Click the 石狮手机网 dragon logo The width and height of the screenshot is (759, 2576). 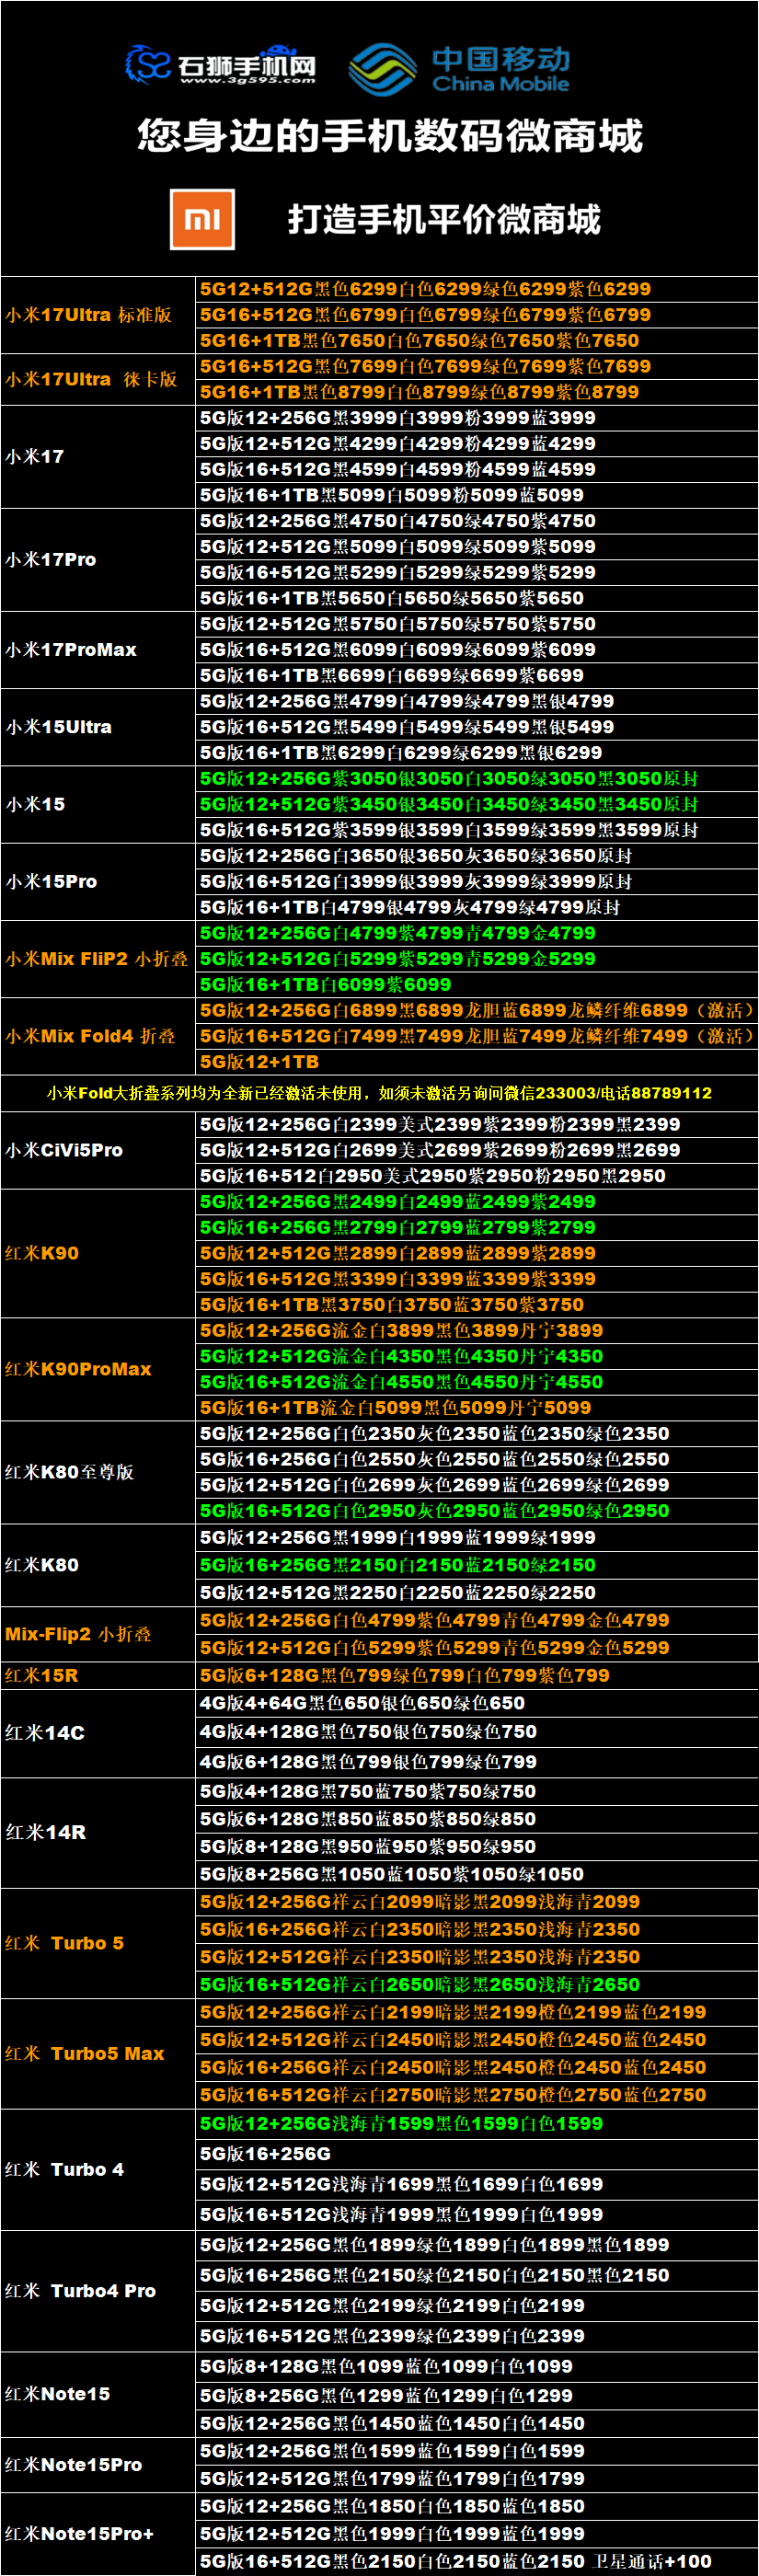(x=148, y=65)
